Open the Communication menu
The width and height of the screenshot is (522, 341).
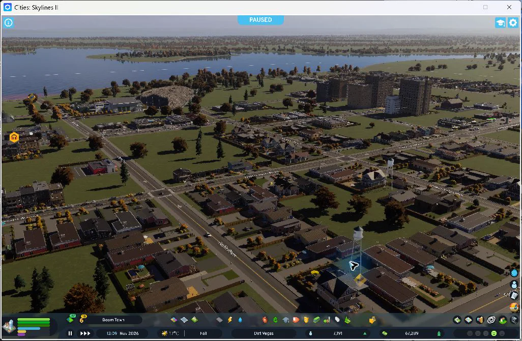pyautogui.click(x=337, y=320)
